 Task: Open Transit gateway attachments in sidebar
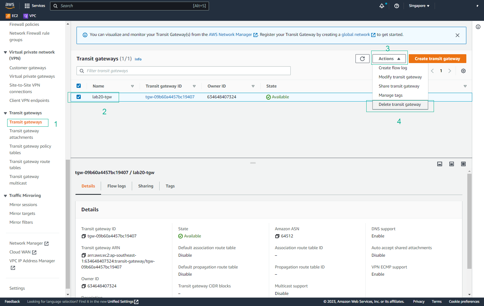24,134
